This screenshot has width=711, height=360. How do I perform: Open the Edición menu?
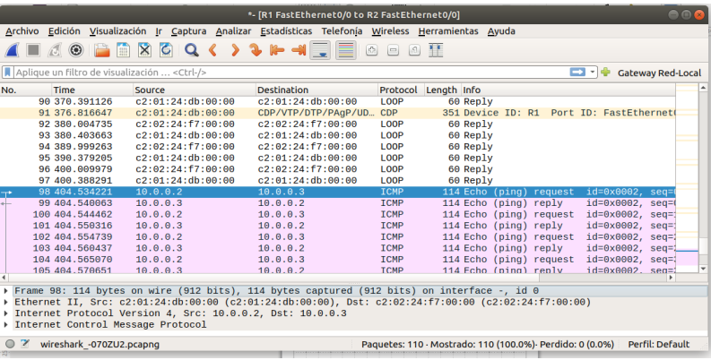coord(64,31)
